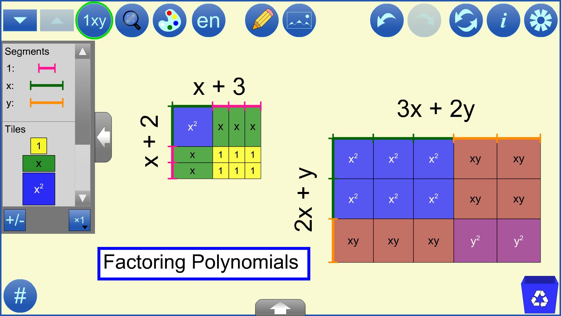Screen dimensions: 561x316
Task: Select the color palette tool
Action: point(169,20)
